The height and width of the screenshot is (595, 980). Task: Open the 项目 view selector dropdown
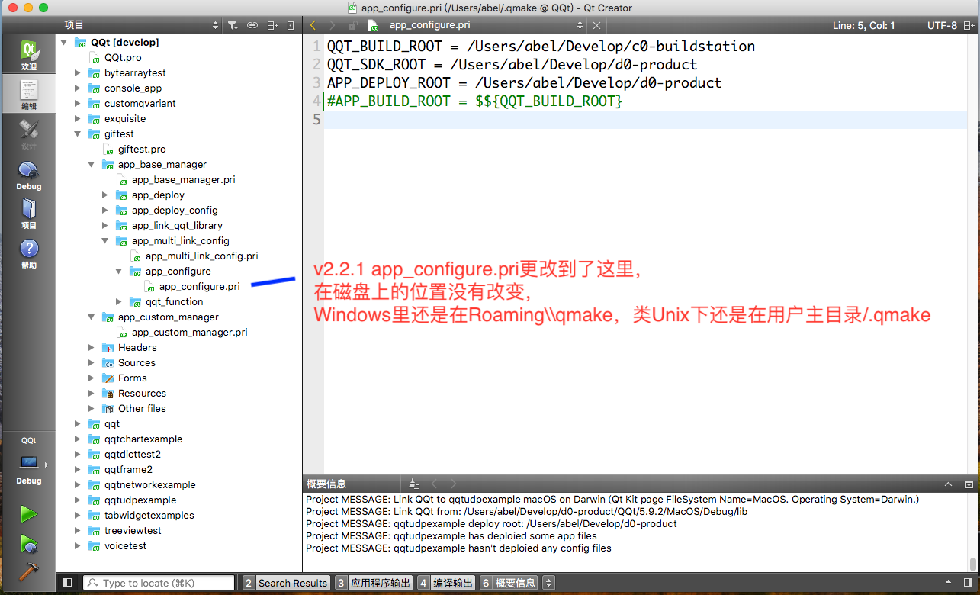(141, 25)
